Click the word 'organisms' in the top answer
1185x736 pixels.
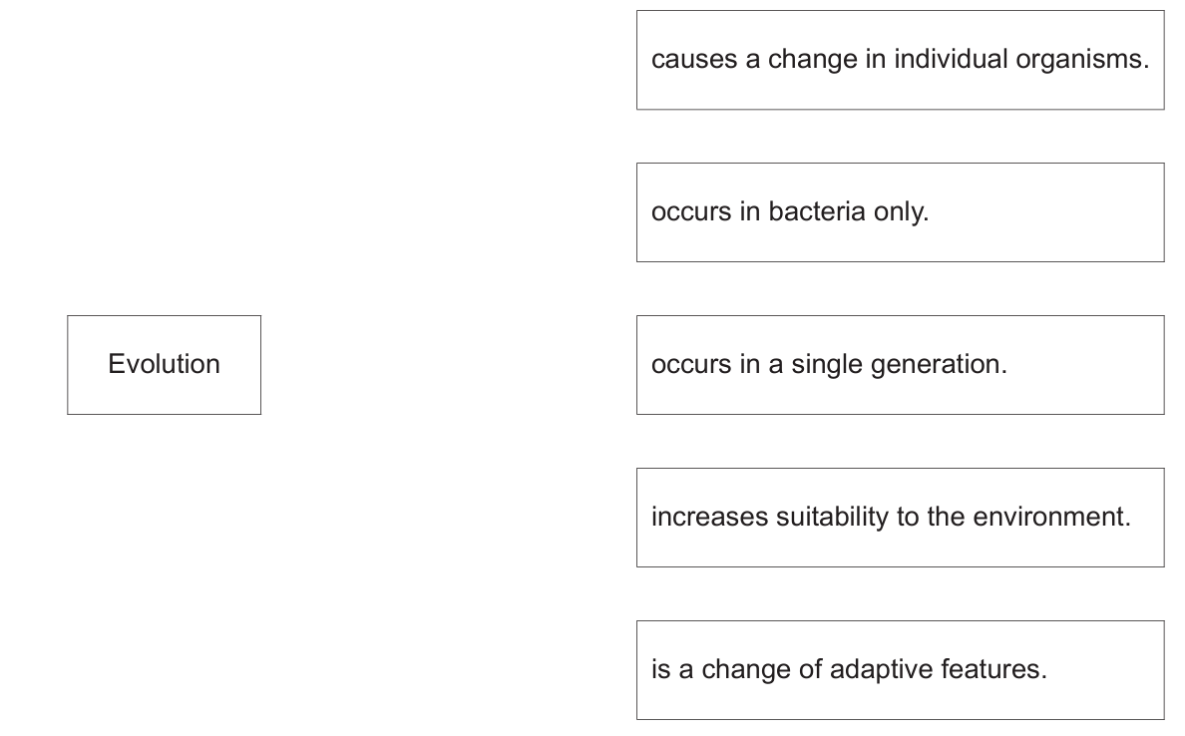point(1081,60)
